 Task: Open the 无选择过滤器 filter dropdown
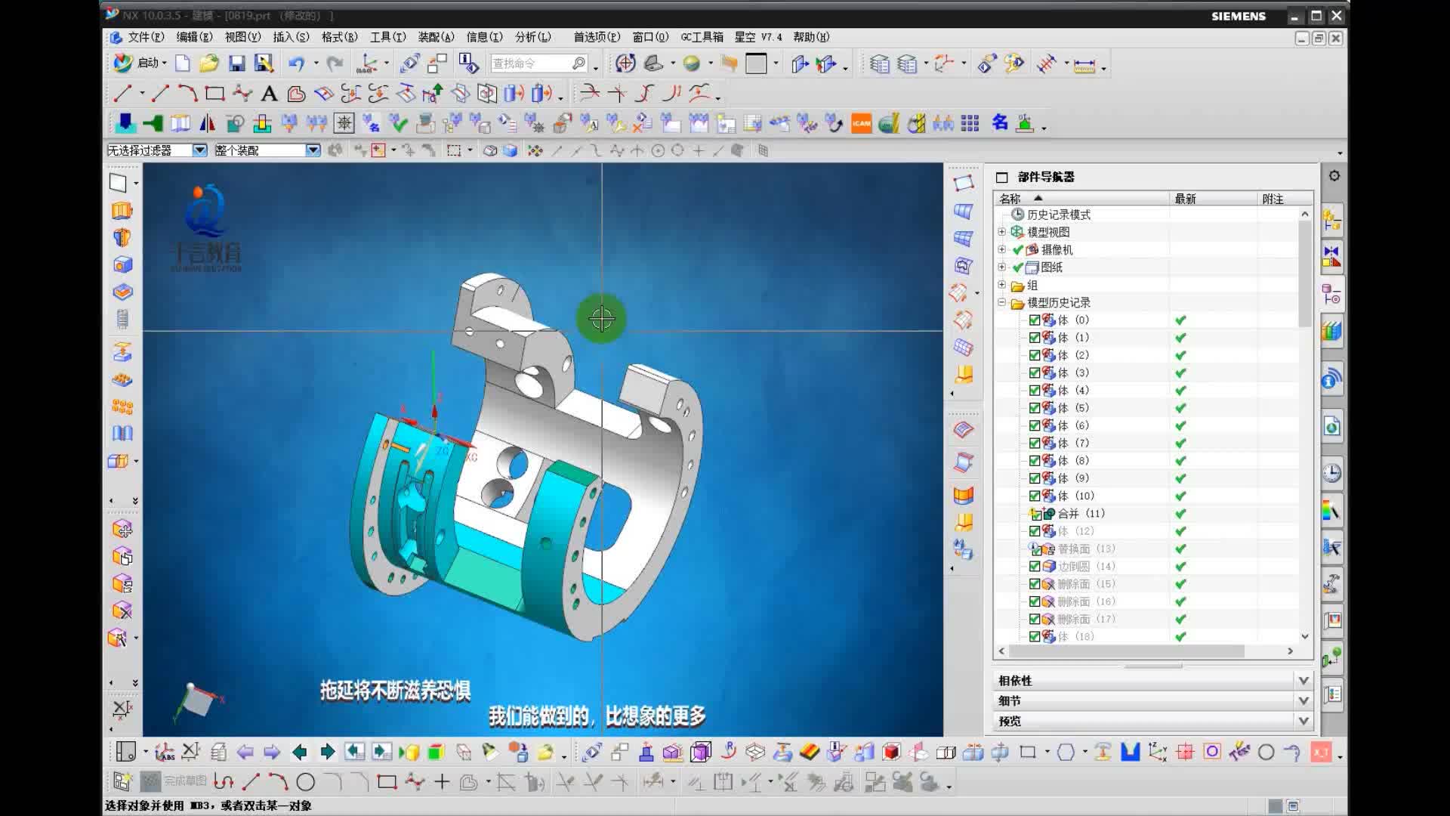point(199,150)
